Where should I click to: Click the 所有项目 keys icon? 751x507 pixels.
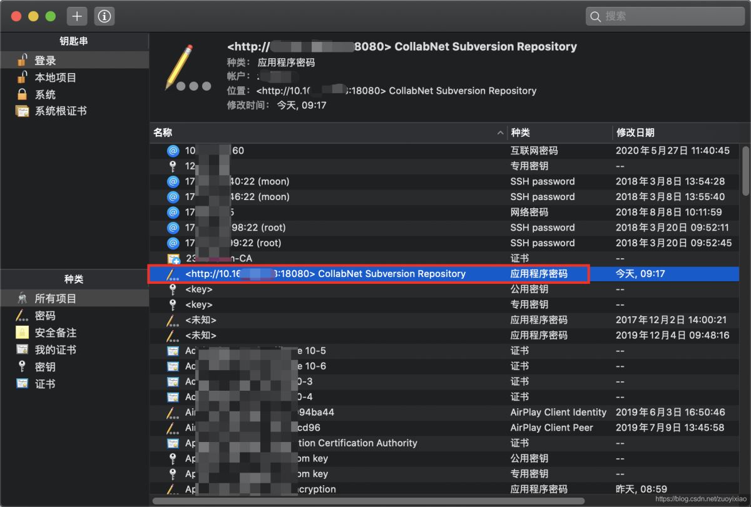tap(23, 299)
